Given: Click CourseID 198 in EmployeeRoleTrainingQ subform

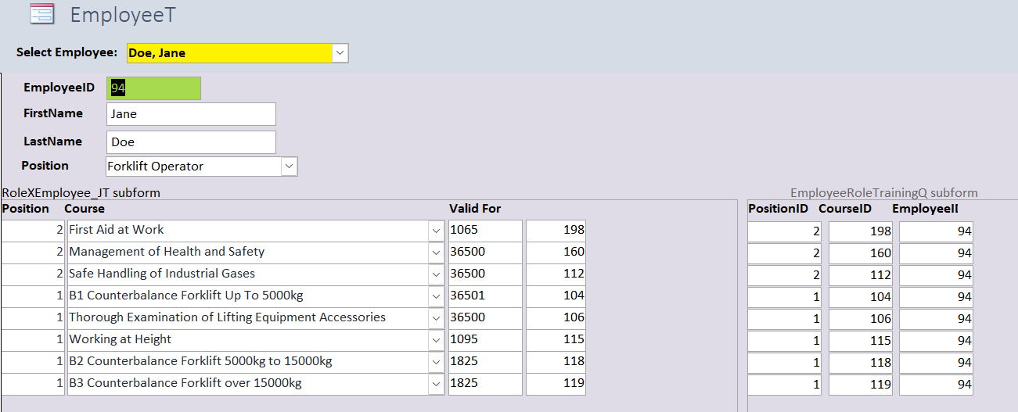Looking at the screenshot, I should click(861, 232).
